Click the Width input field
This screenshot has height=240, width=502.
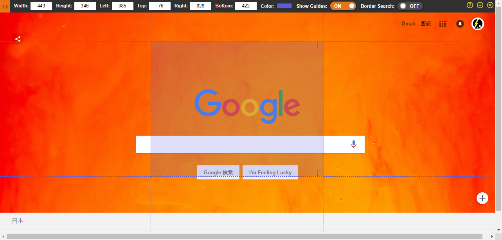click(41, 6)
